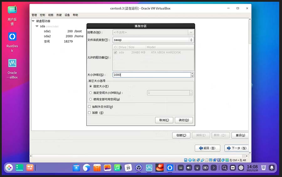Toggle the header checkbox beside Drive column
Image resolution: width=282 pixels, height=177 pixels.
[x=115, y=47]
